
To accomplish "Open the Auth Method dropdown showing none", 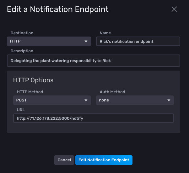I will point(135,100).
